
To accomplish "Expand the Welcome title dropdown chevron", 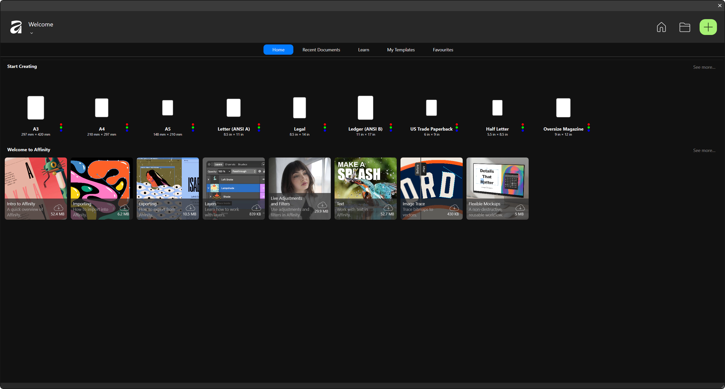I will click(31, 33).
